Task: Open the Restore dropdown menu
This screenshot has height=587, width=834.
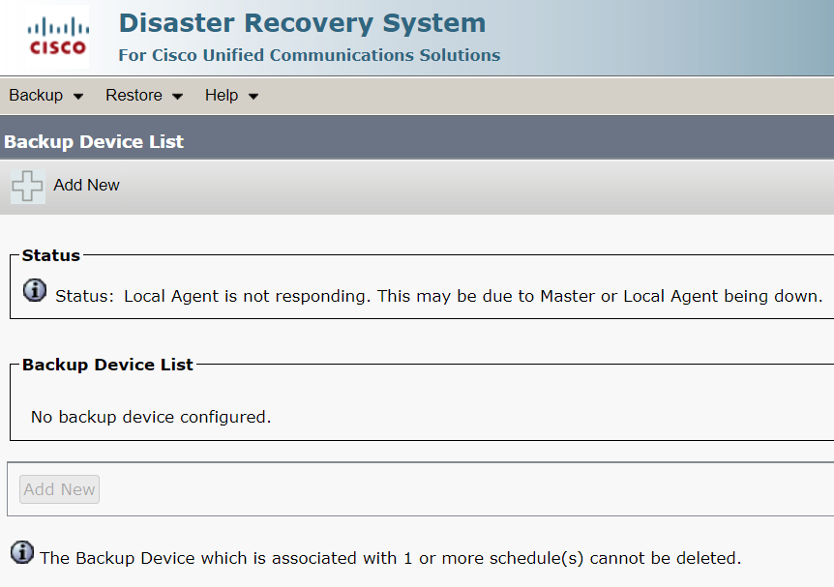Action: point(143,95)
